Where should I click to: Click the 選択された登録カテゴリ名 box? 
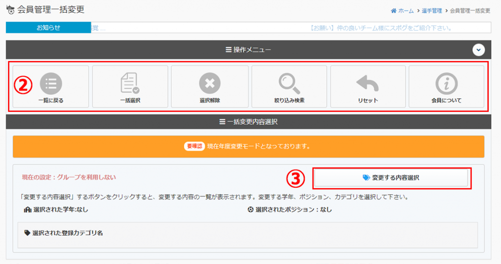click(x=248, y=235)
